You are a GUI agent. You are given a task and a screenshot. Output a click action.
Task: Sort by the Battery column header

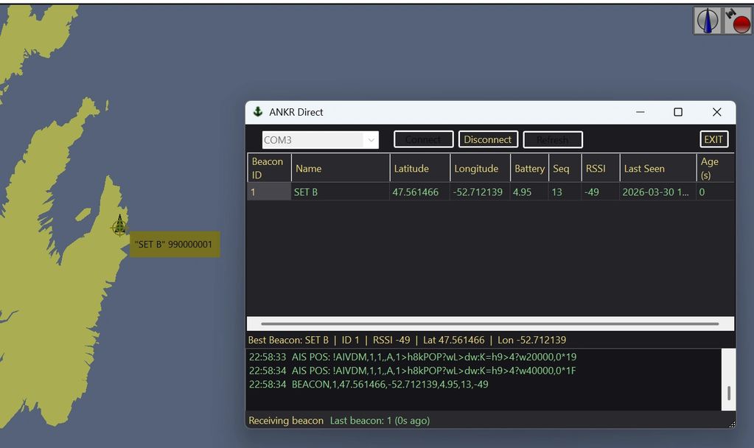[529, 169]
